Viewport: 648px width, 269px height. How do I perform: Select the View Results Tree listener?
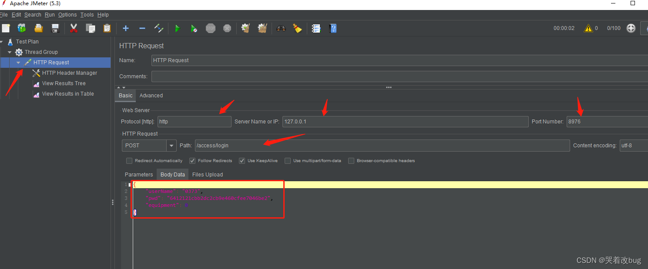64,83
